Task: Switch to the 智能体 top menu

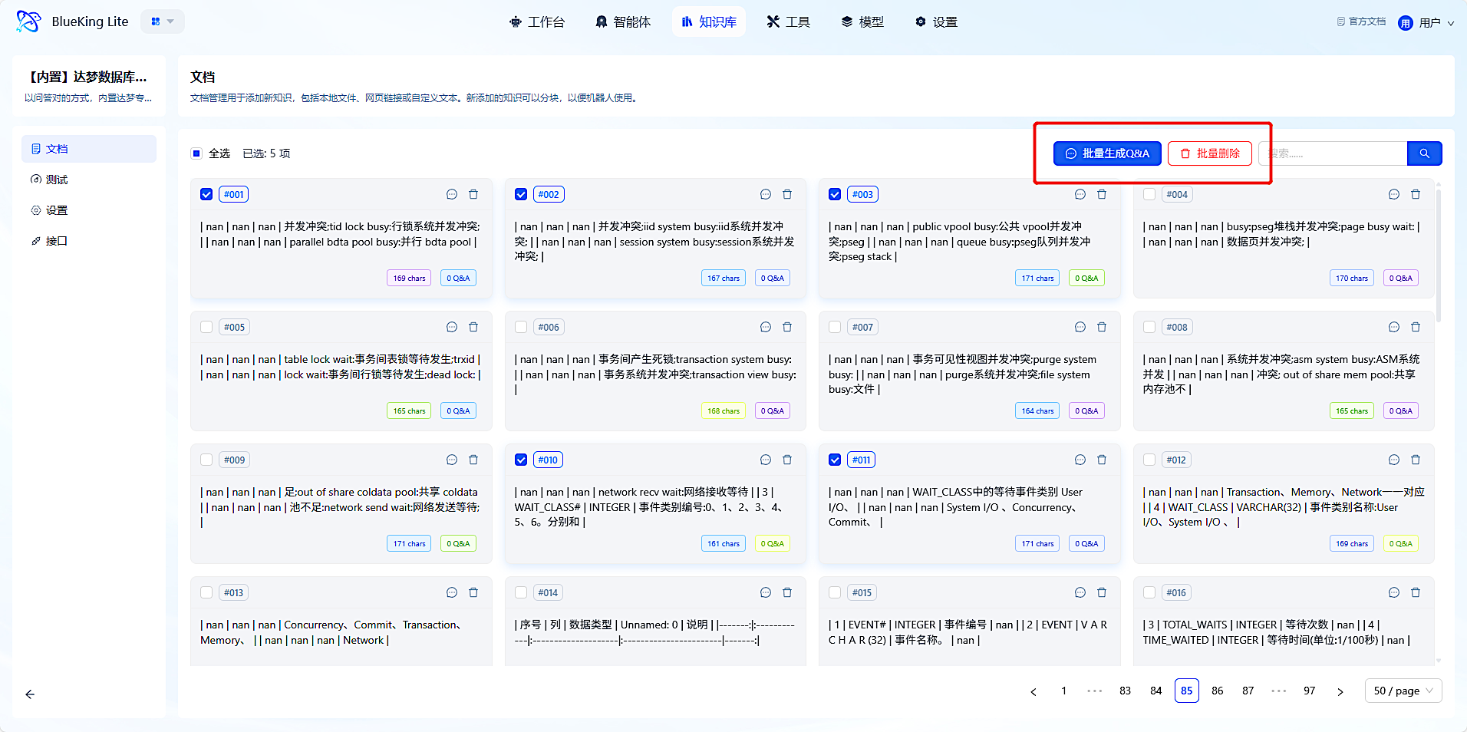Action: coord(623,21)
